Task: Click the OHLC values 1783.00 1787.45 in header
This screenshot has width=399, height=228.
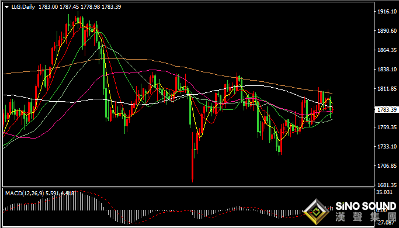Action: 58,7
